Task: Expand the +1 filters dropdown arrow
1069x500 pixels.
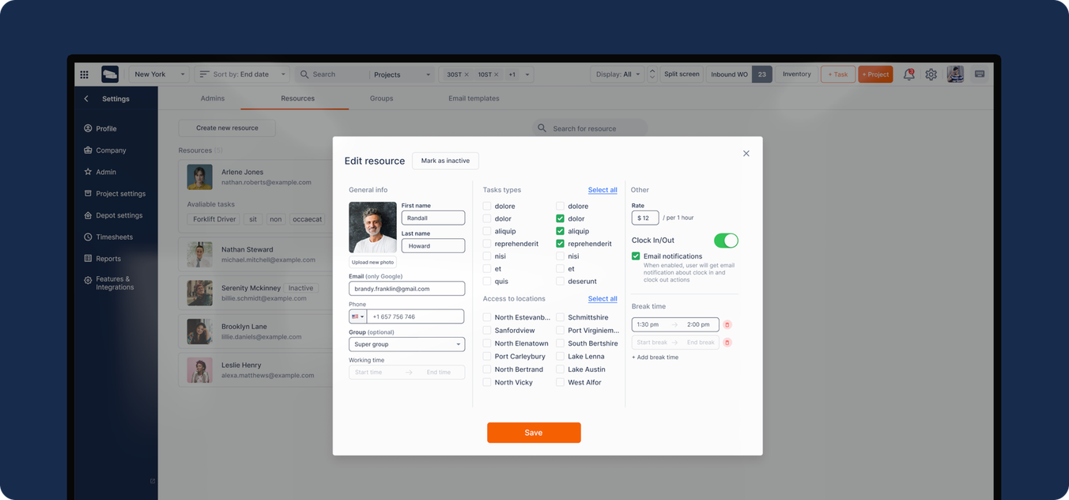Action: click(x=527, y=74)
